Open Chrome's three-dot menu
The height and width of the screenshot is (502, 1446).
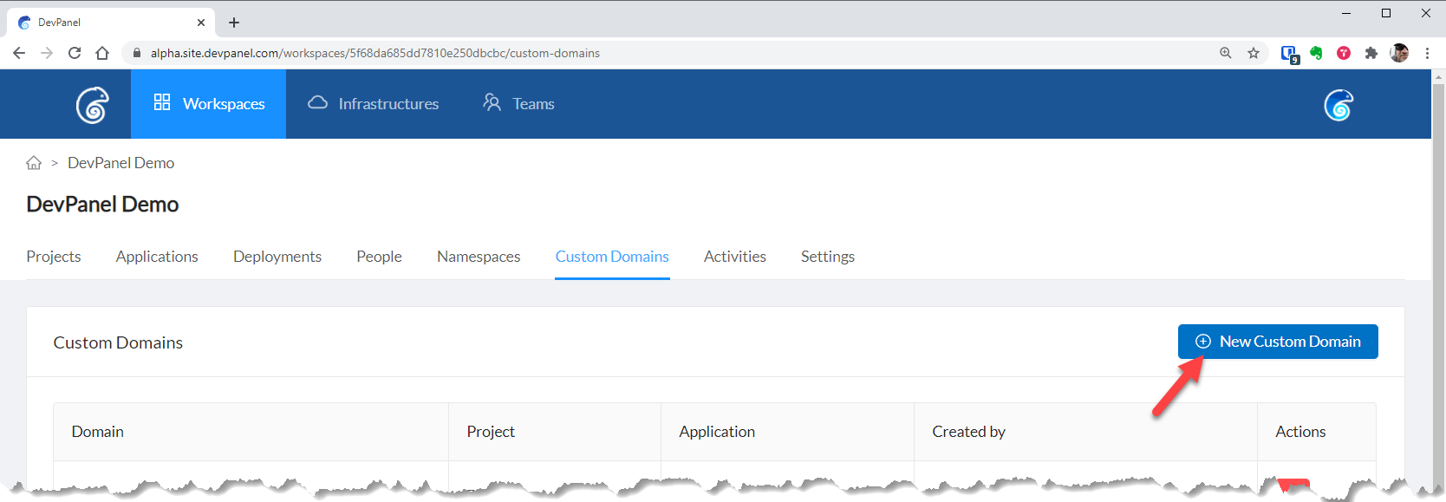(1427, 53)
